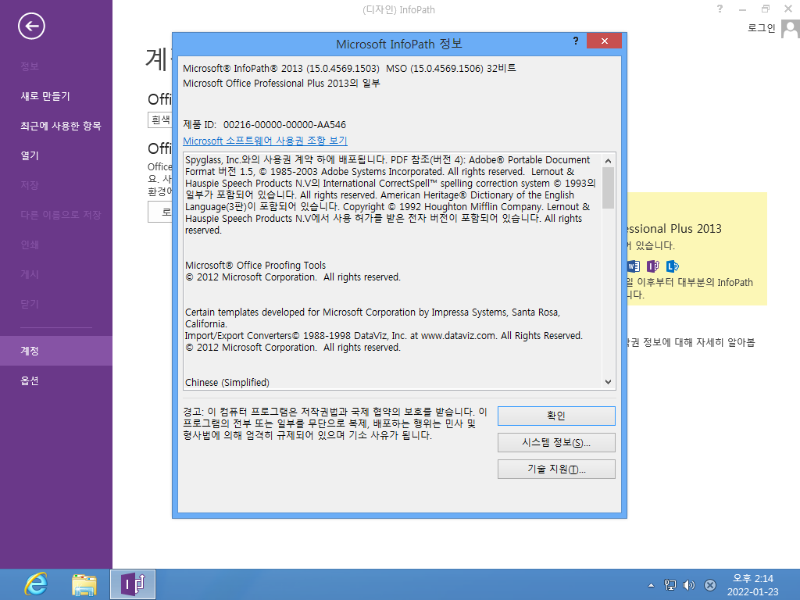This screenshot has width=800, height=600.
Task: Click scroll up arrow in license text
Action: 608,161
